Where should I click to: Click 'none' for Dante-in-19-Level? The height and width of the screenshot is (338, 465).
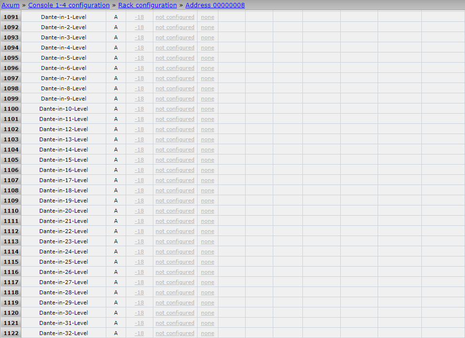coord(207,201)
